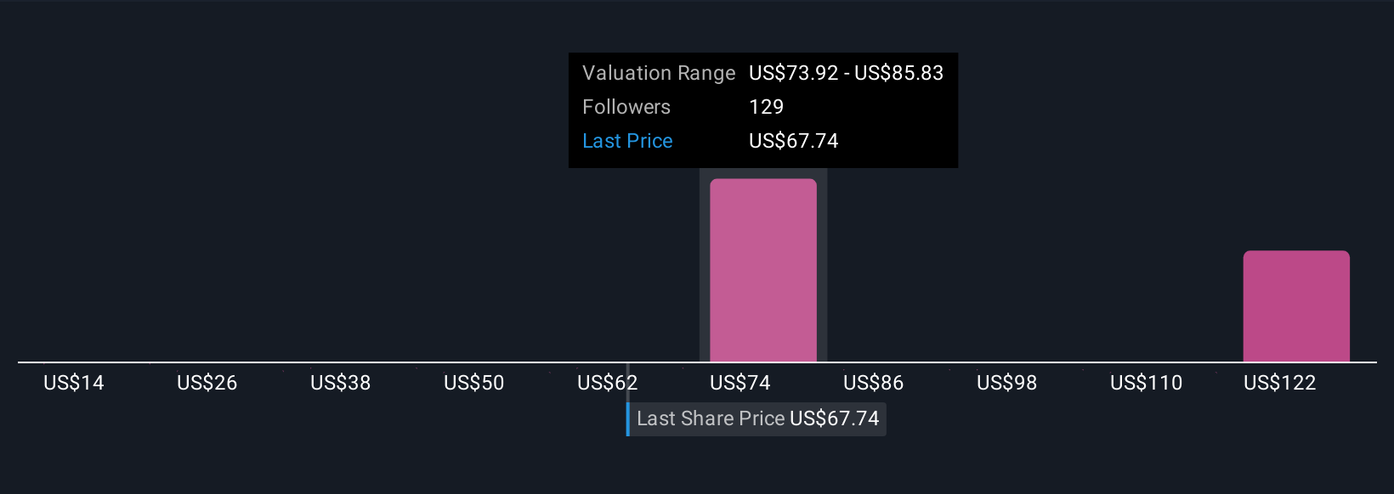Image resolution: width=1394 pixels, height=494 pixels.
Task: Click the Last Share Price US$67.74 label
Action: 756,418
